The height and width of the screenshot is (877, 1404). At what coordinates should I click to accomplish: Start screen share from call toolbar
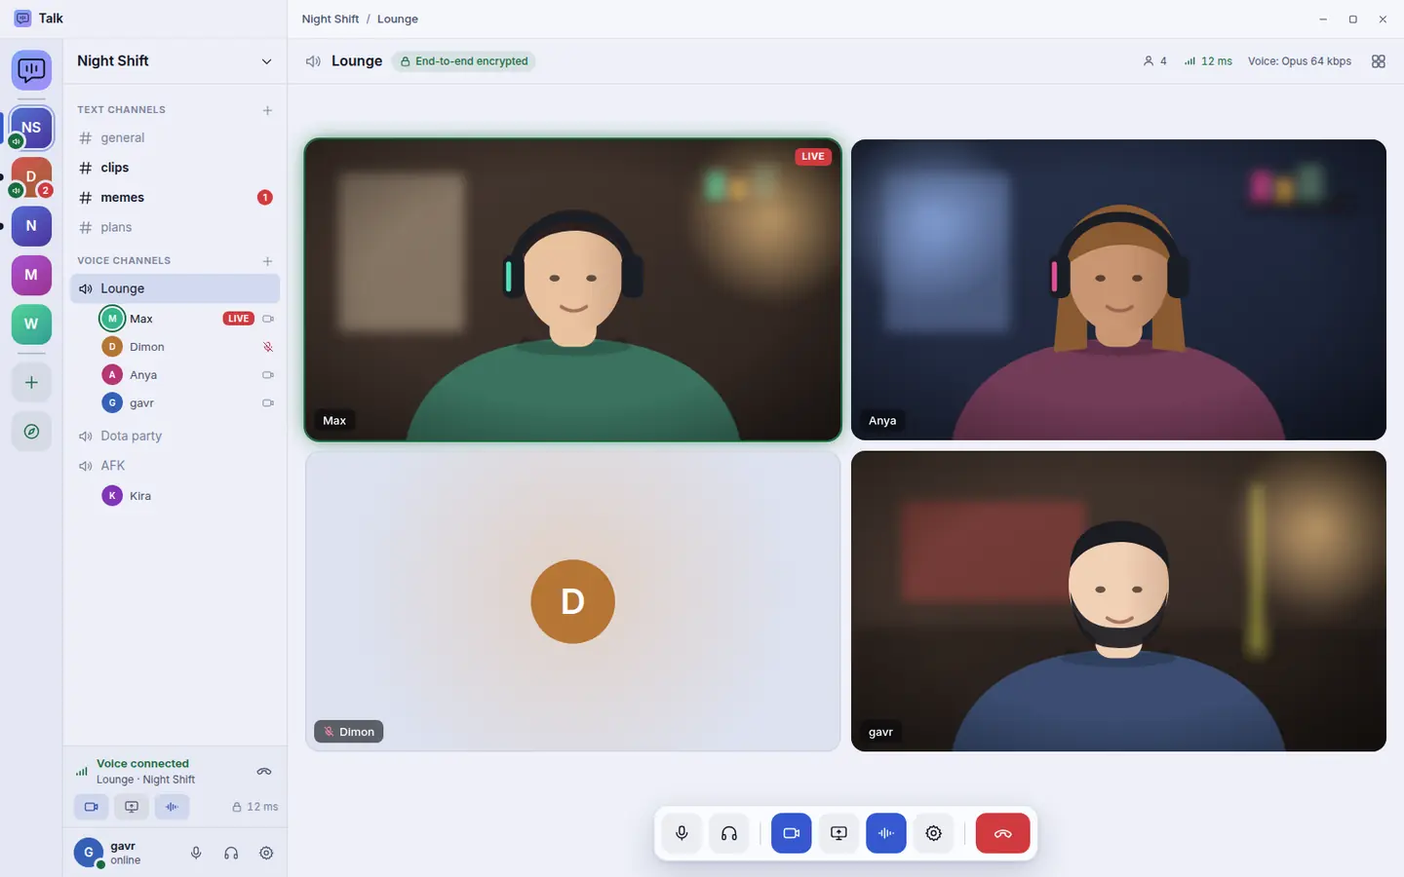click(838, 833)
